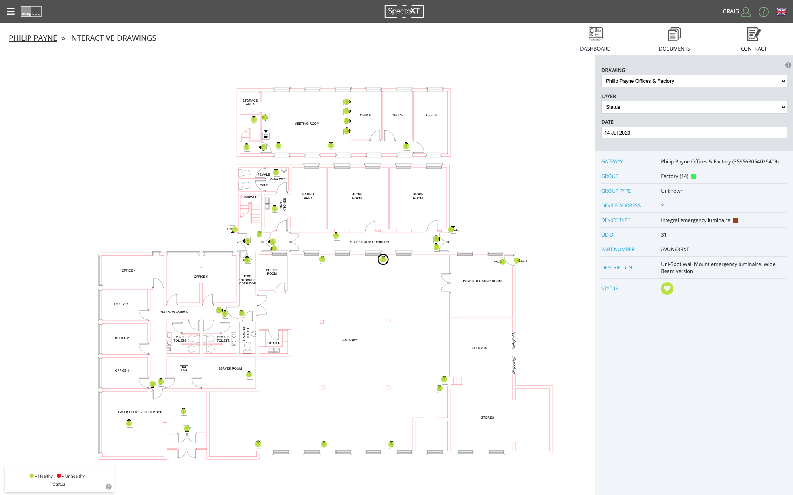Click the SpectoXT logo
Screen dimensions: 793x495
tap(404, 11)
